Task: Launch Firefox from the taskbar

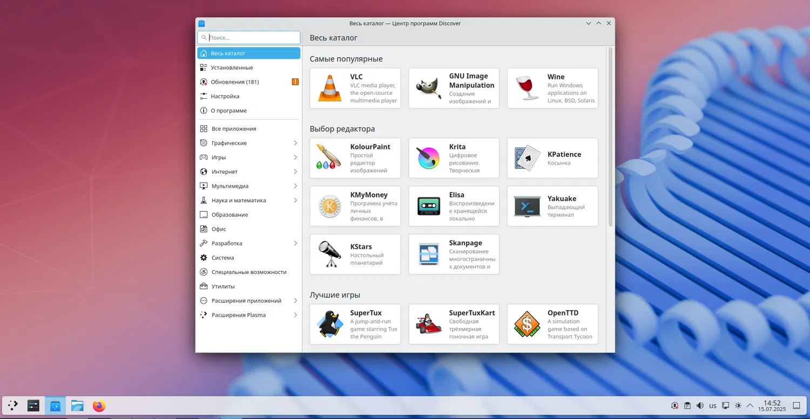Action: coord(99,406)
